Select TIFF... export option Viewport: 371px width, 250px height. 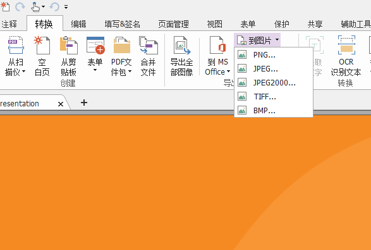click(274, 96)
